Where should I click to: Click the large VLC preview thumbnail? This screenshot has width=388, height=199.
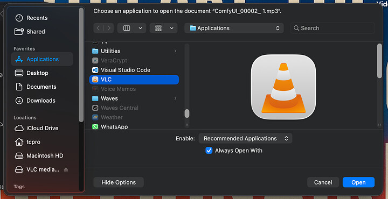point(283,87)
